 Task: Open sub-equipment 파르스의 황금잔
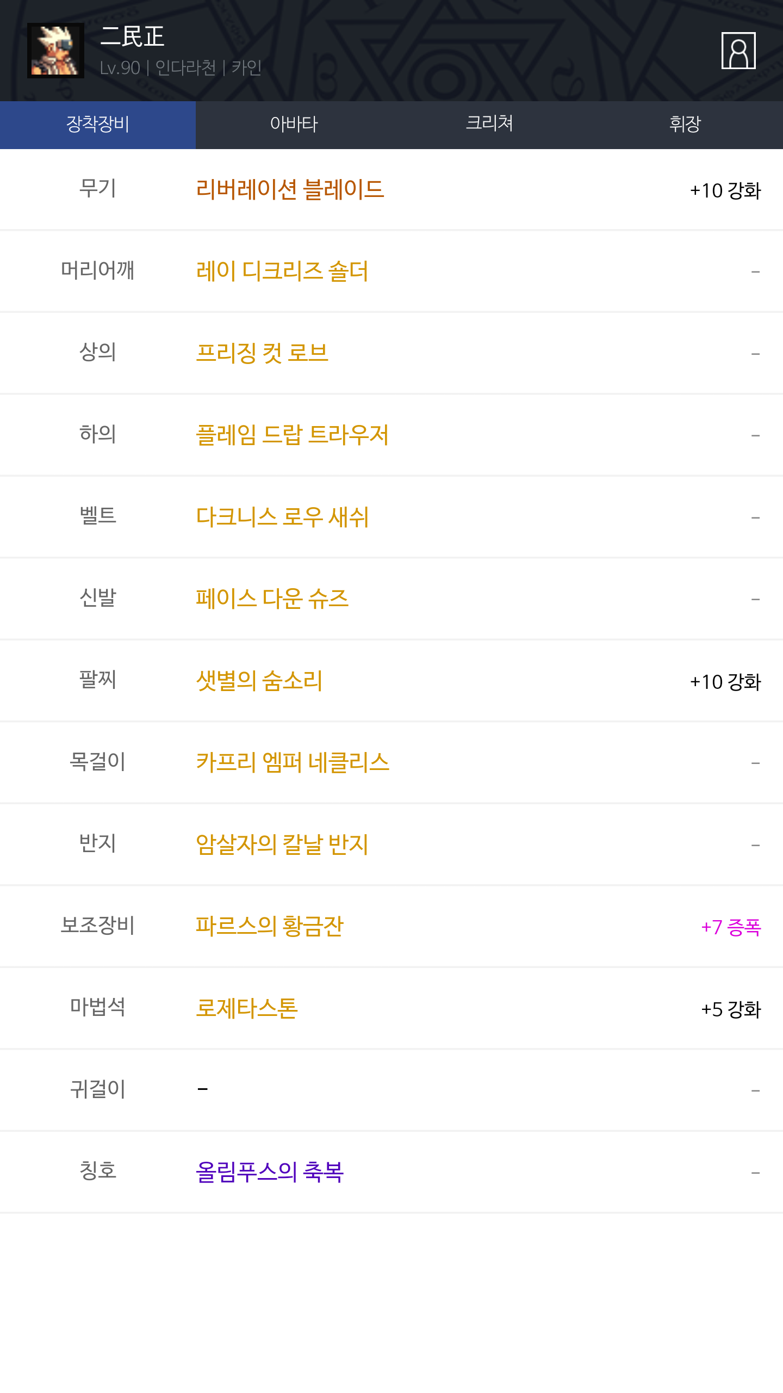click(x=269, y=926)
